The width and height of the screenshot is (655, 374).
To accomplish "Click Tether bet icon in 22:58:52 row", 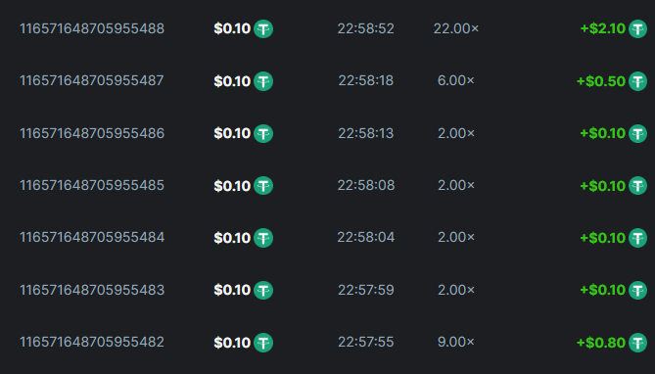I will click(x=263, y=28).
